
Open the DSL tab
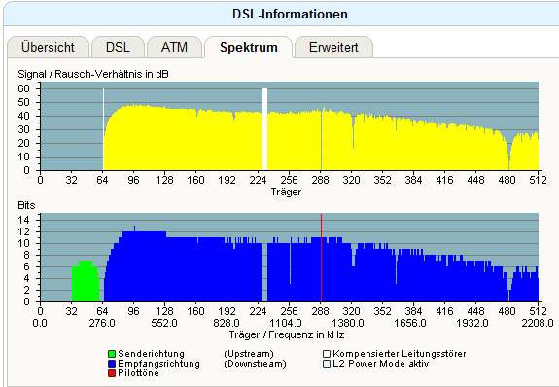coord(118,47)
